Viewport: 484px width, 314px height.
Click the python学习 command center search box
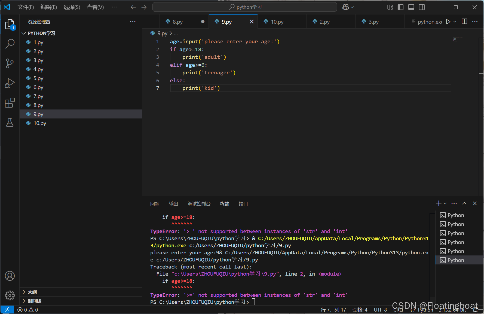tap(245, 7)
